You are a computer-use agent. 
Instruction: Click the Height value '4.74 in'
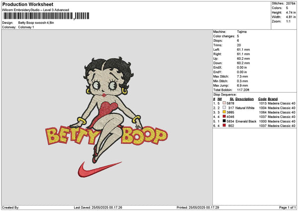pyautogui.click(x=291, y=12)
